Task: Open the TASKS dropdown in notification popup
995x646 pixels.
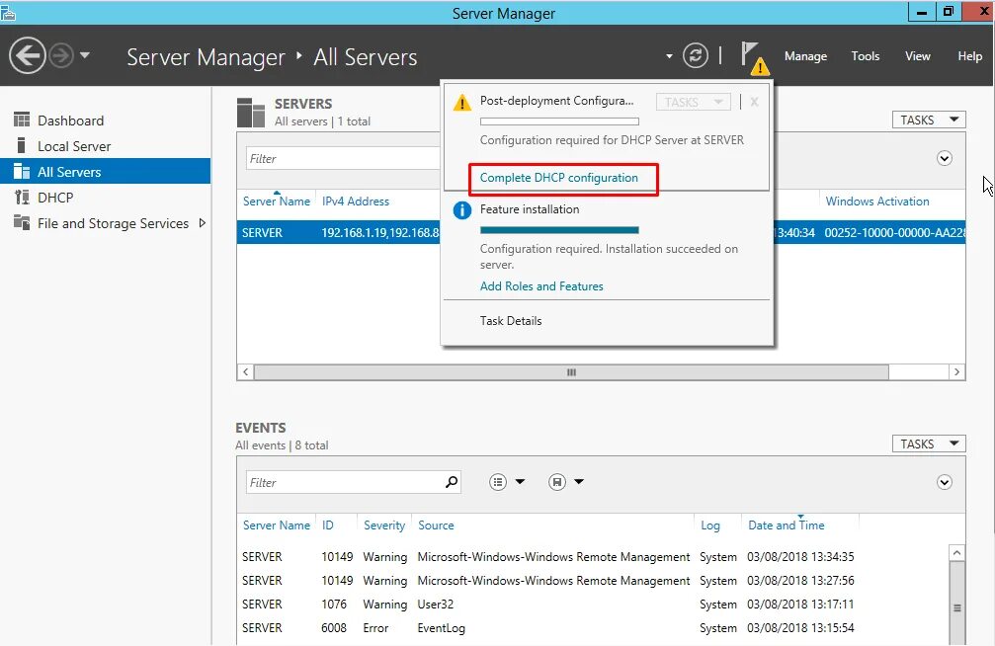Action: tap(693, 102)
